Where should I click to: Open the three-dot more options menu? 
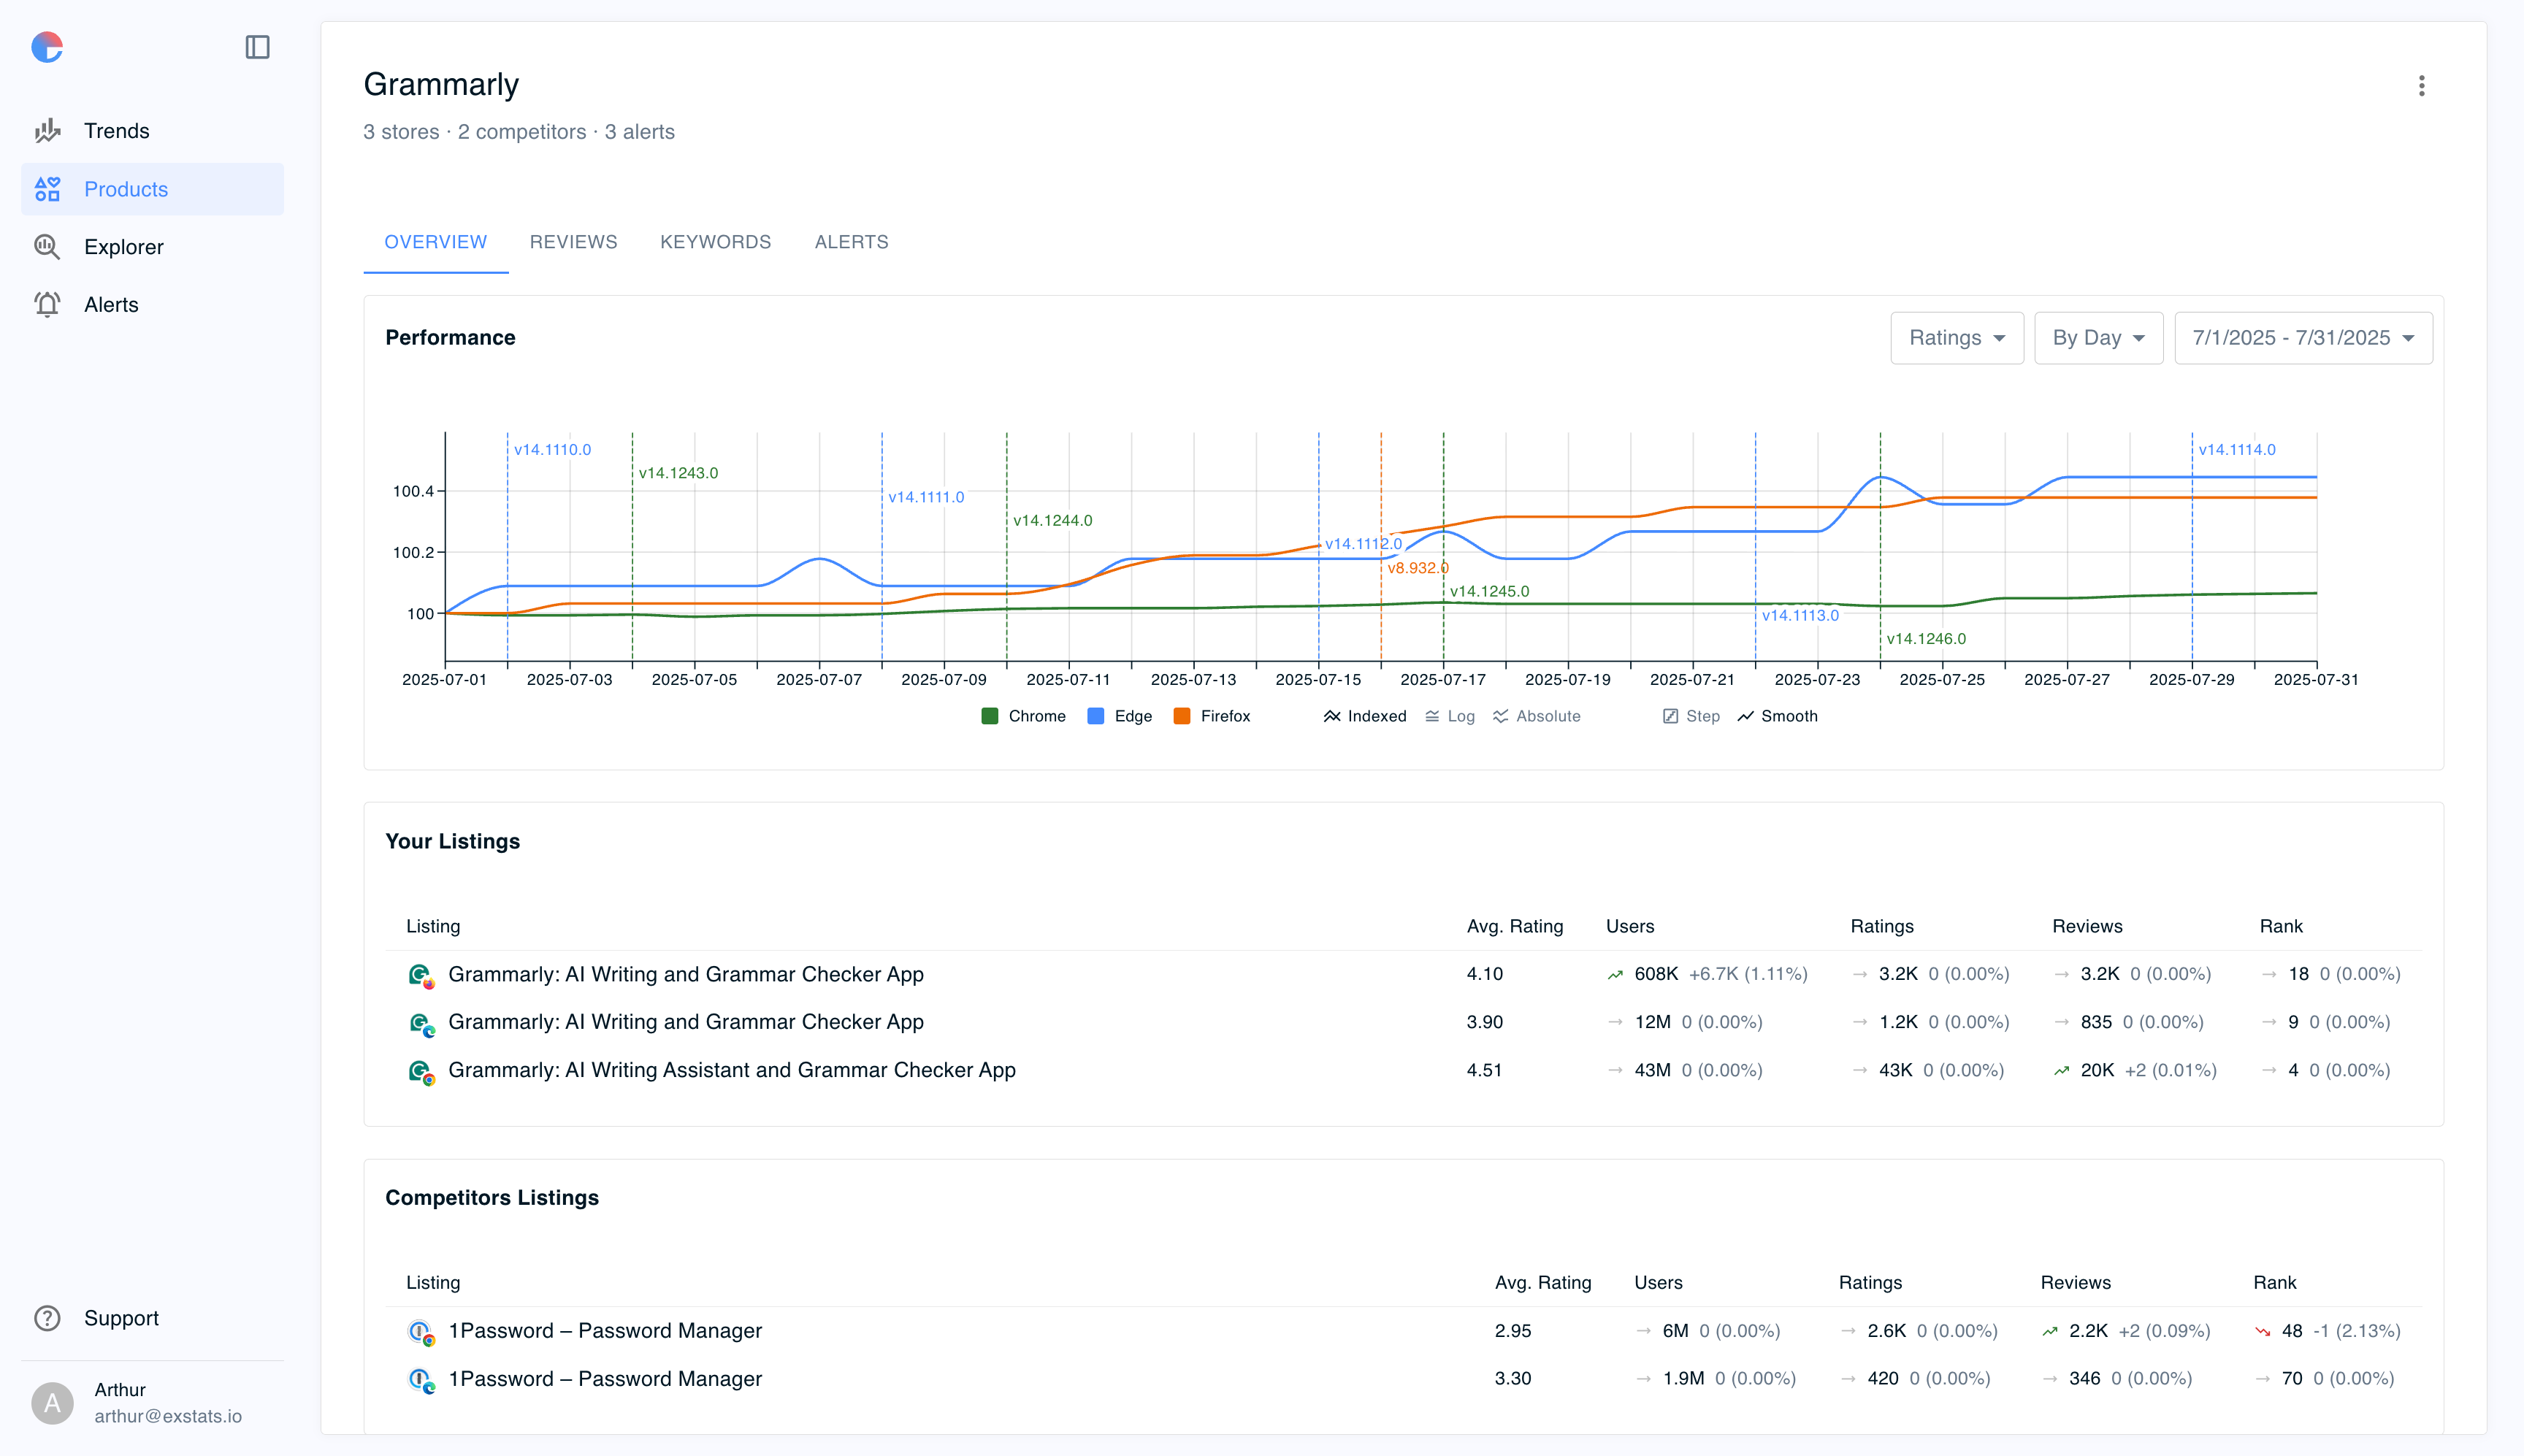click(x=2421, y=86)
